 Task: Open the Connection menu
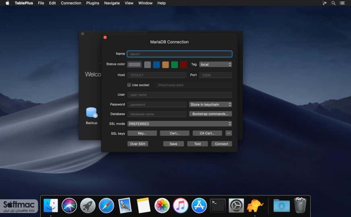71,3
